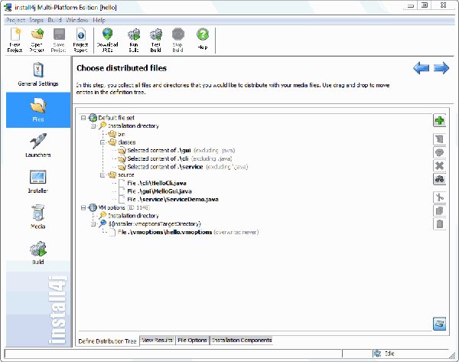The image size is (459, 362).
Task: Switch to Define Distribution Tree tab
Action: pos(107,341)
